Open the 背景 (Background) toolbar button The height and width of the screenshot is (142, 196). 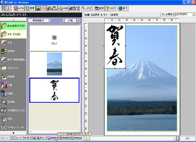[30, 8]
